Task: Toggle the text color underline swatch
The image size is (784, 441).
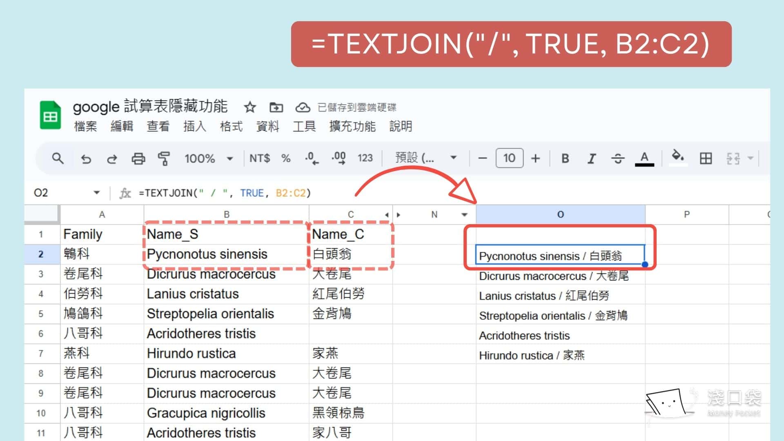Action: click(644, 159)
